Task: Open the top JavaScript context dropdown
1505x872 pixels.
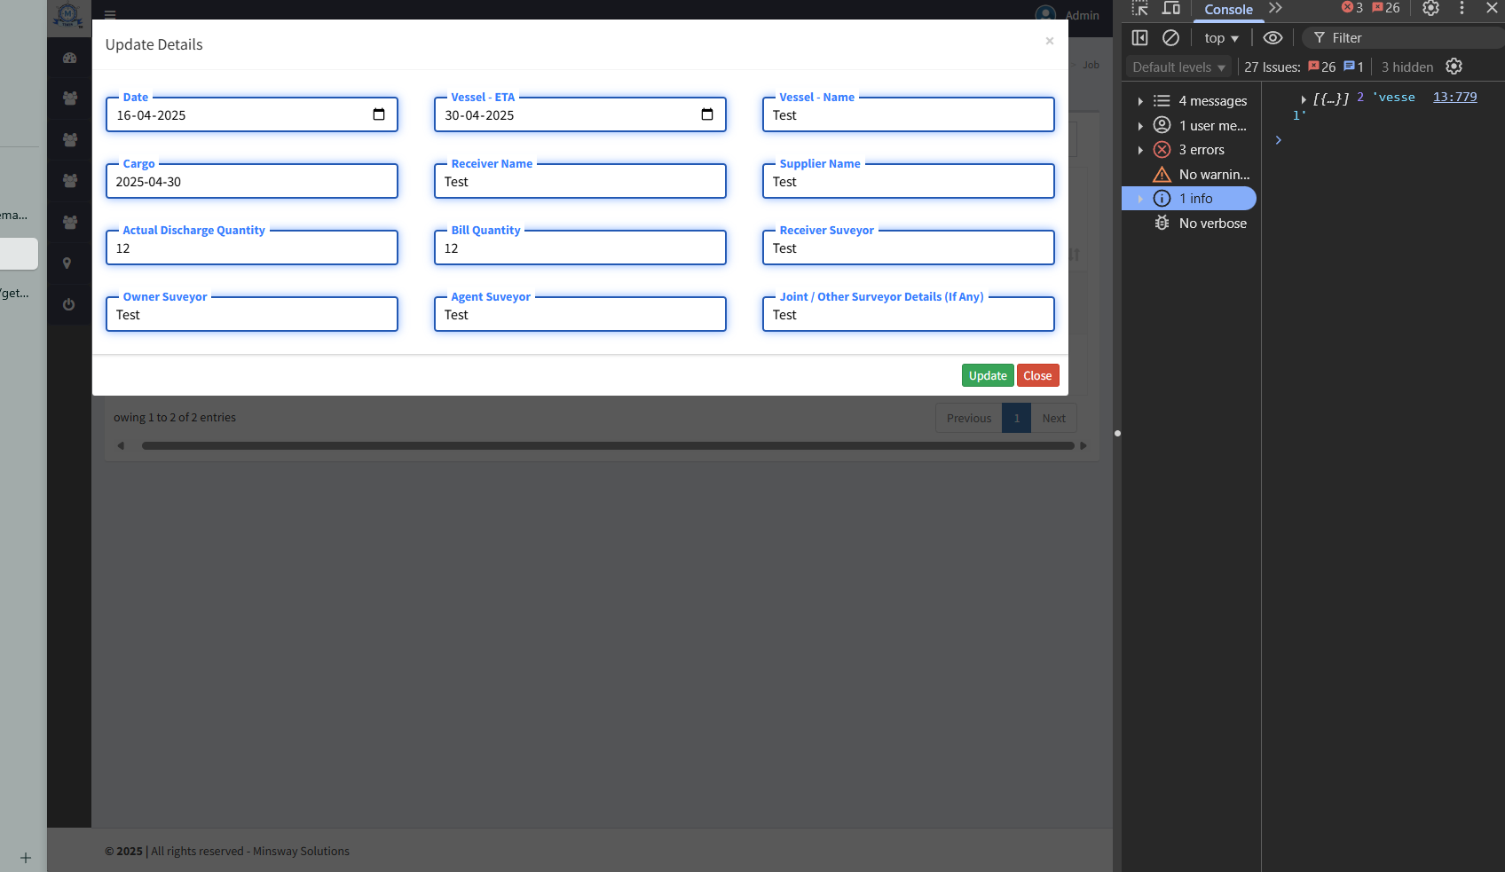Action: [1221, 38]
